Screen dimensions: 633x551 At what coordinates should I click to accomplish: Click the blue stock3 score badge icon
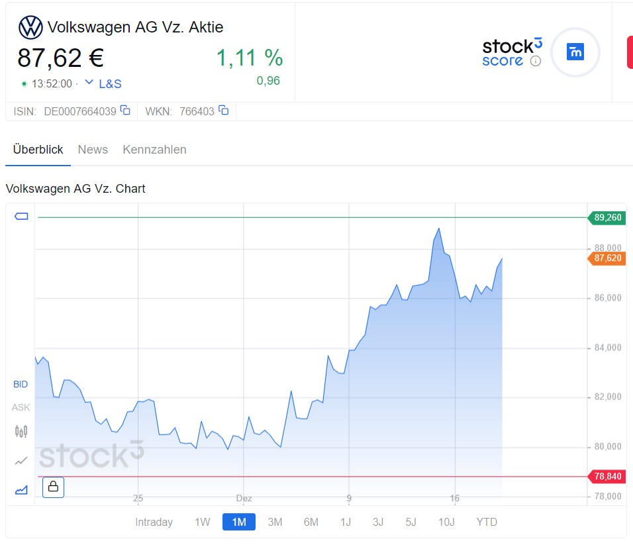pyautogui.click(x=575, y=52)
